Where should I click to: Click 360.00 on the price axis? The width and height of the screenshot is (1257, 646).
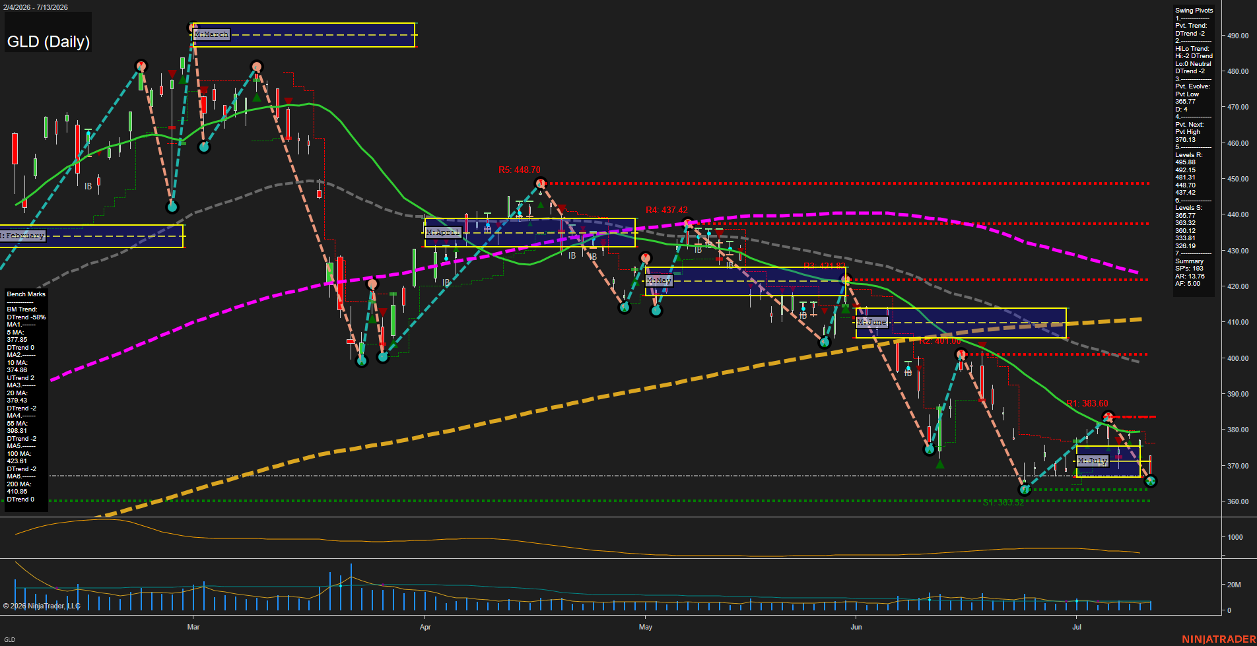(1238, 501)
